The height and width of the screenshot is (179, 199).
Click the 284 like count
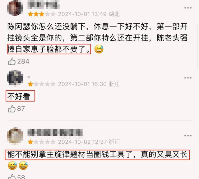23,62
